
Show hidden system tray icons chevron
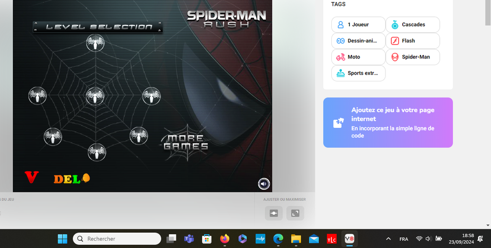388,238
